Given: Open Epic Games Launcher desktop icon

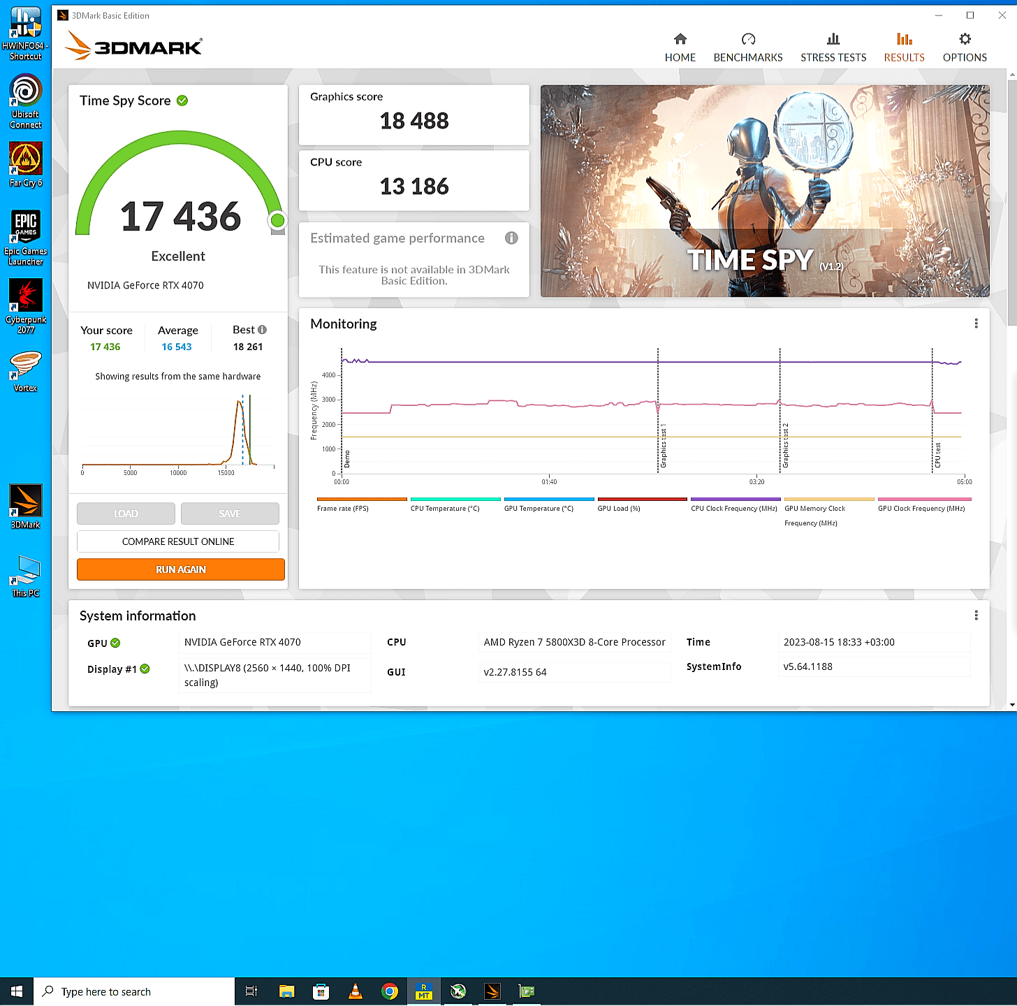Looking at the screenshot, I should (26, 238).
